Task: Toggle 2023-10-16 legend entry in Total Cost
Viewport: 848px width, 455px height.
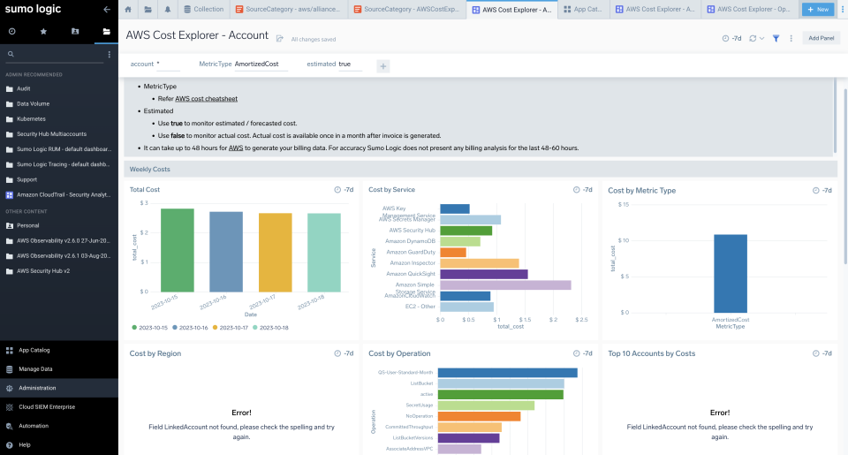Action: [x=190, y=328]
